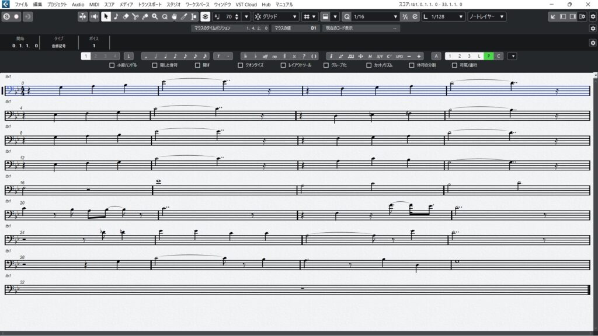
Task: Enable the 小節ハンドル checkbox
Action: 112,65
